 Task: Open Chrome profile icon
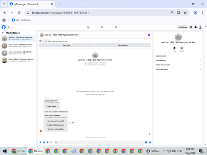pyautogui.click(x=195, y=13)
